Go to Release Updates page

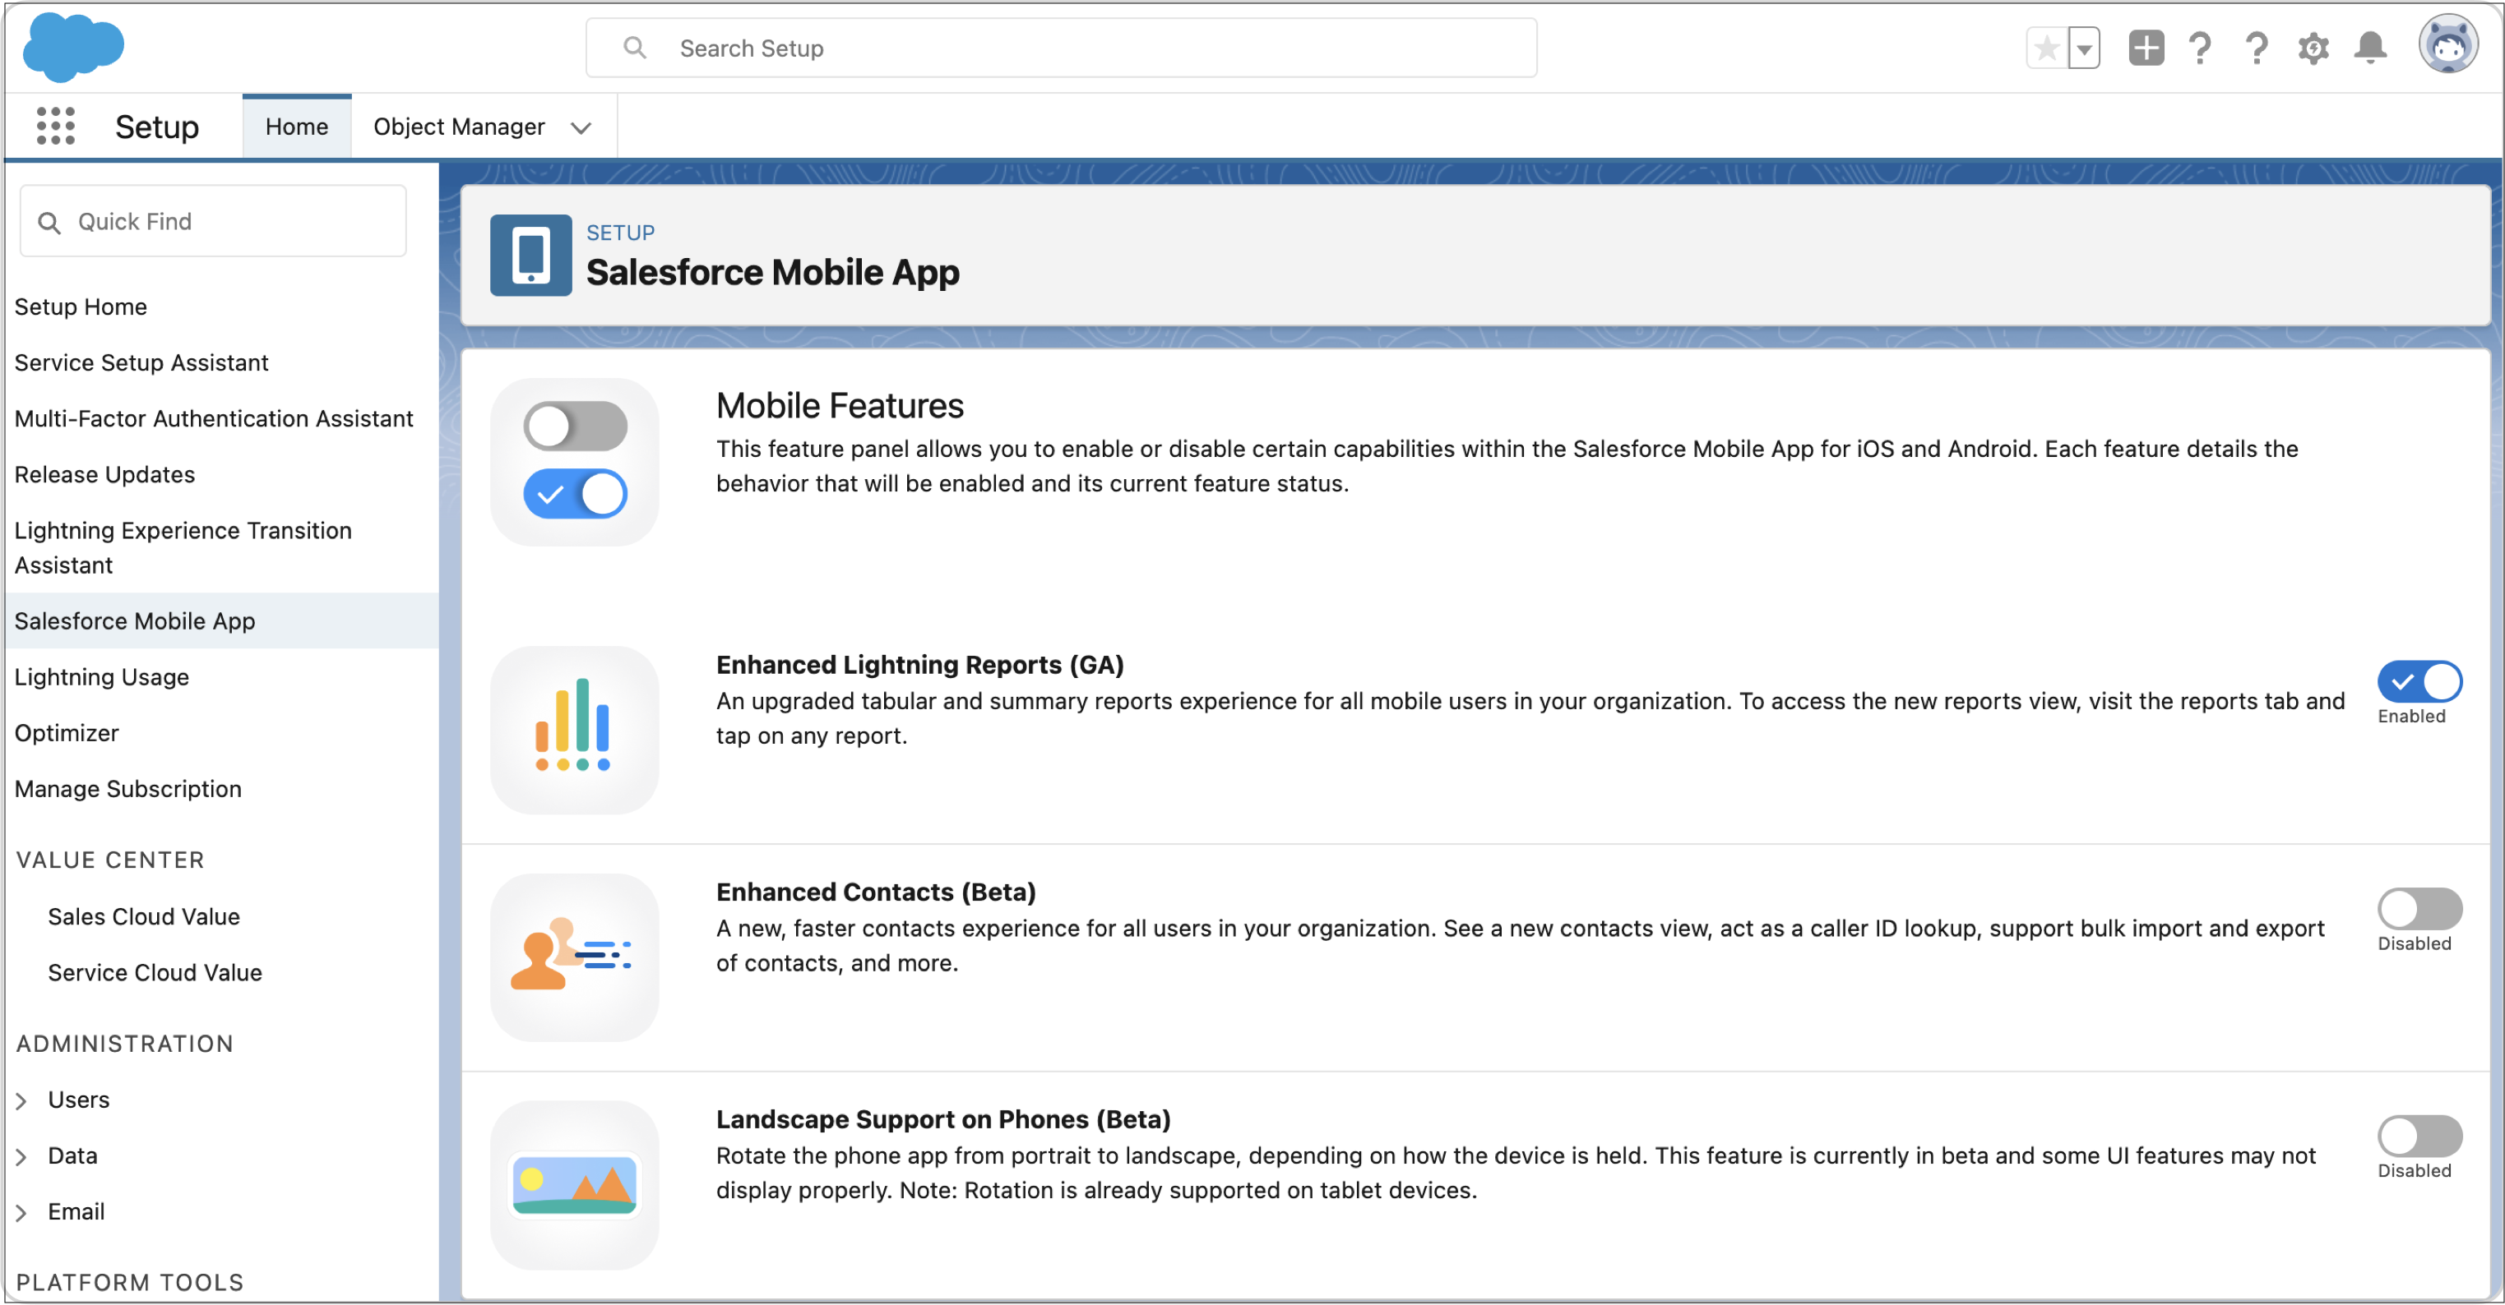(104, 474)
